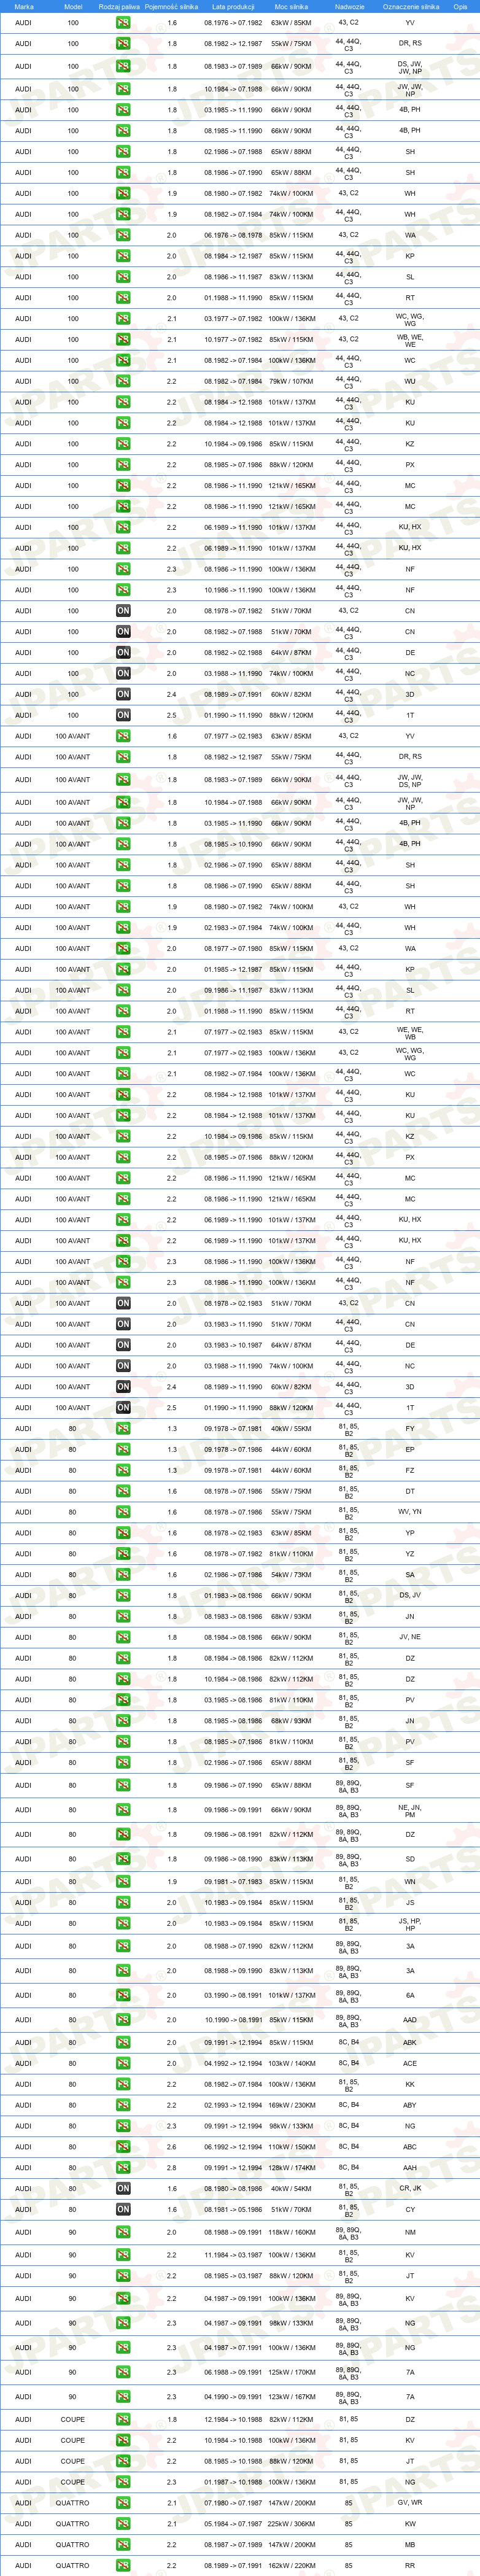Select the petrol icon in Audi 80 ABK row

123,2043
